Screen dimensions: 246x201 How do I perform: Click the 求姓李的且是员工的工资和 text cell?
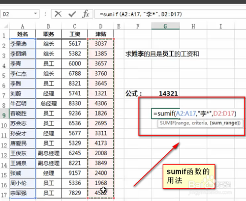(162, 54)
